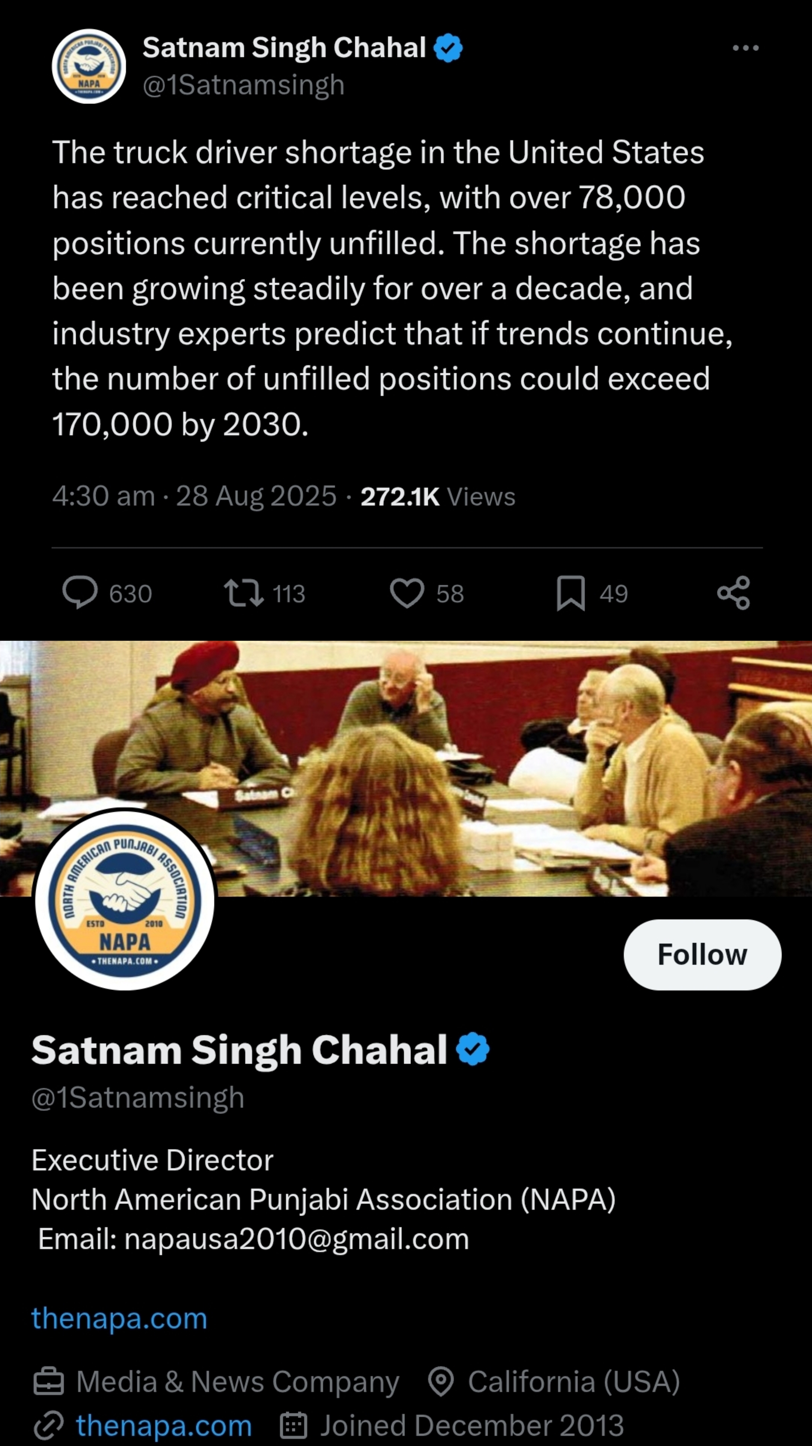Open the thenapa.com link in the bio
Screen dimensions: 812x1446
[x=120, y=1318]
